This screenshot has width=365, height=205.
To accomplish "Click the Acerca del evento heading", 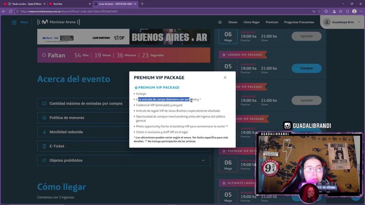I will coord(74,79).
